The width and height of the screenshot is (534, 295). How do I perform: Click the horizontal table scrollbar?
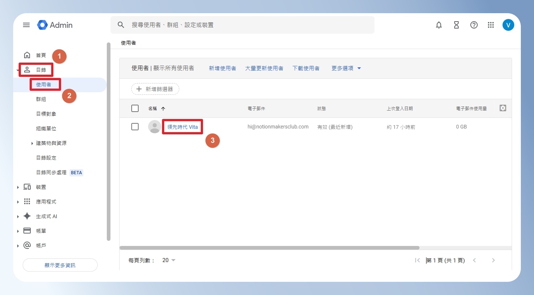tap(270, 248)
